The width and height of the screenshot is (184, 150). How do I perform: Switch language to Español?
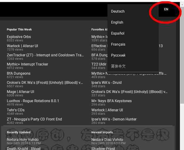(118, 33)
